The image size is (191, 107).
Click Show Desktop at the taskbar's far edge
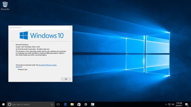click(x=190, y=104)
